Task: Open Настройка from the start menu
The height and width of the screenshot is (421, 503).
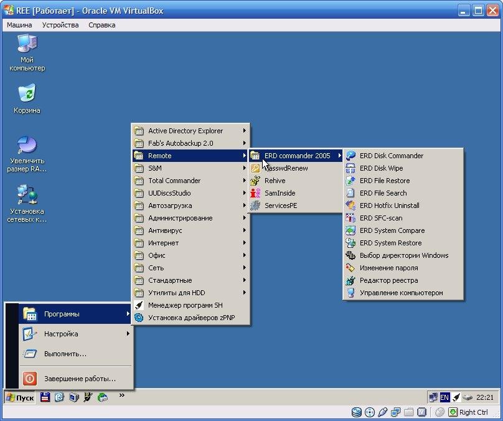Action: (75, 334)
